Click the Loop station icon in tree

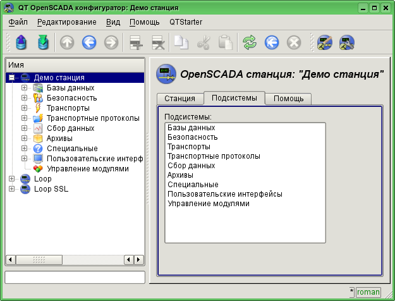25,179
